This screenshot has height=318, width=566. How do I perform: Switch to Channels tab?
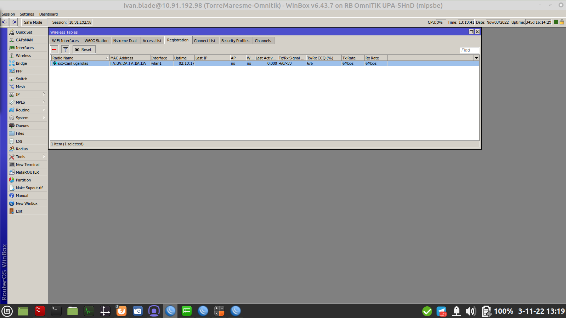pyautogui.click(x=263, y=41)
